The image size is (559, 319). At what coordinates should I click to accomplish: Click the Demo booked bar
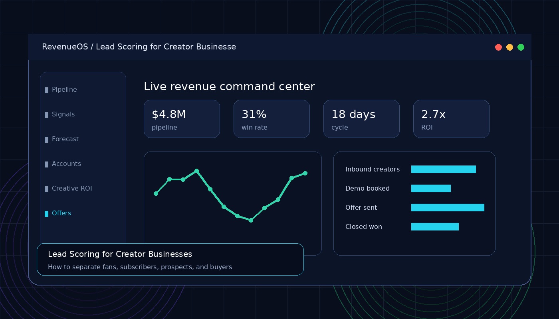pos(431,189)
